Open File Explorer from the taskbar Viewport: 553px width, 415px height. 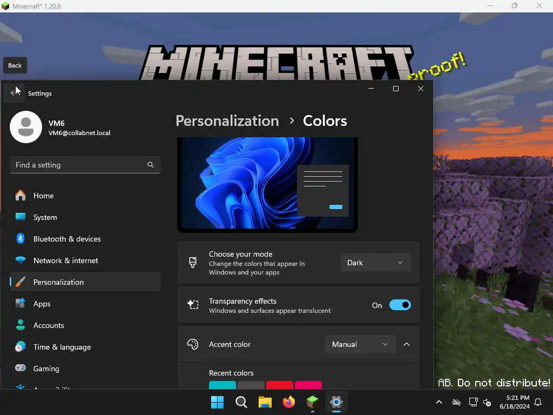tap(265, 402)
